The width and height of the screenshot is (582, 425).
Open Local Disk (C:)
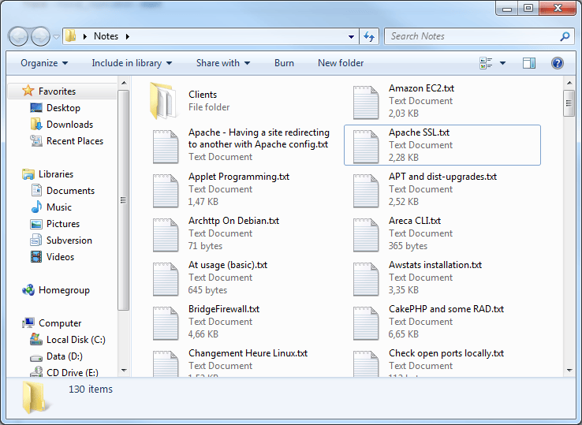(x=76, y=340)
